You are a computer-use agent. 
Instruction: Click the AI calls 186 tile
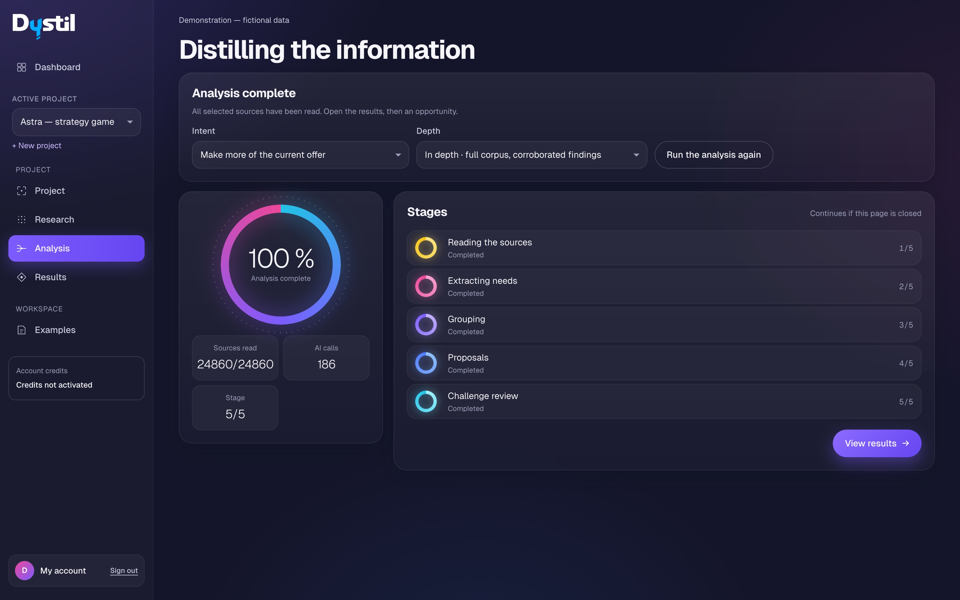[x=326, y=358]
